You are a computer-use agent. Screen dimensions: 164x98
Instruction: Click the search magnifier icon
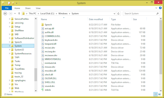pos(157,14)
